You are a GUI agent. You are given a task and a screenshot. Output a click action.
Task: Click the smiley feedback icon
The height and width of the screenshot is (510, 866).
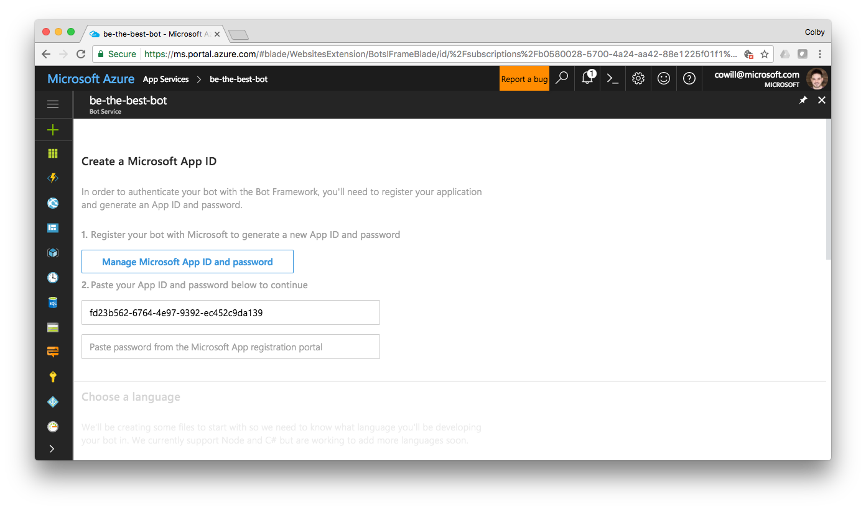pyautogui.click(x=664, y=78)
